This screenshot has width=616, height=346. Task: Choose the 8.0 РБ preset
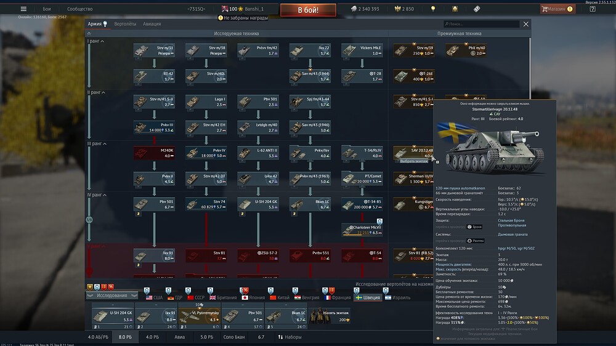click(125, 337)
